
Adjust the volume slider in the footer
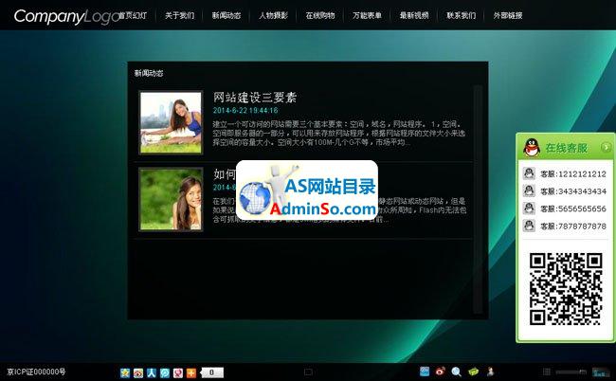tap(571, 372)
